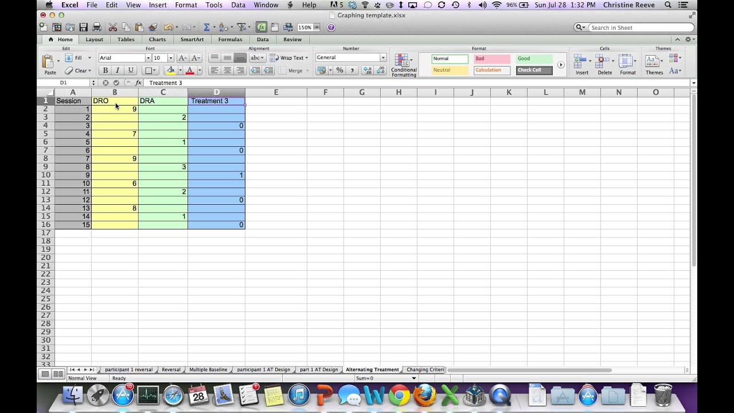The height and width of the screenshot is (413, 734).
Task: Toggle the formula builder fx toolbar button
Action: point(261,27)
